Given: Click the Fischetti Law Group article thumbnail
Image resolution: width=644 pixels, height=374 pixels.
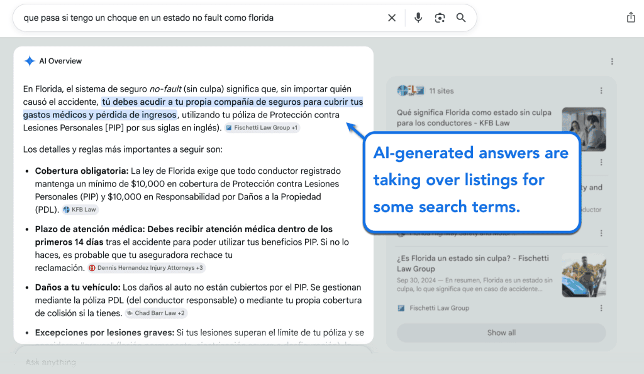Looking at the screenshot, I should [584, 275].
